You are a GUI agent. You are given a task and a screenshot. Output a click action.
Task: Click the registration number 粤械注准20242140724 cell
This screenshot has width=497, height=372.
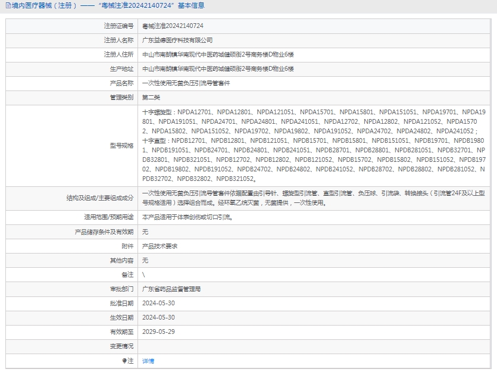(x=173, y=26)
